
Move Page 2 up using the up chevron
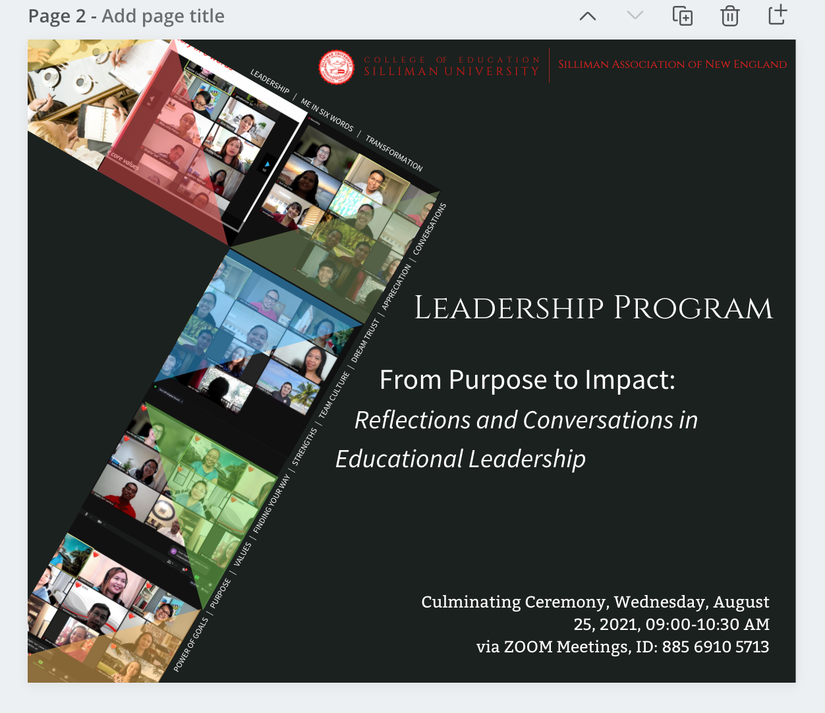click(x=587, y=16)
